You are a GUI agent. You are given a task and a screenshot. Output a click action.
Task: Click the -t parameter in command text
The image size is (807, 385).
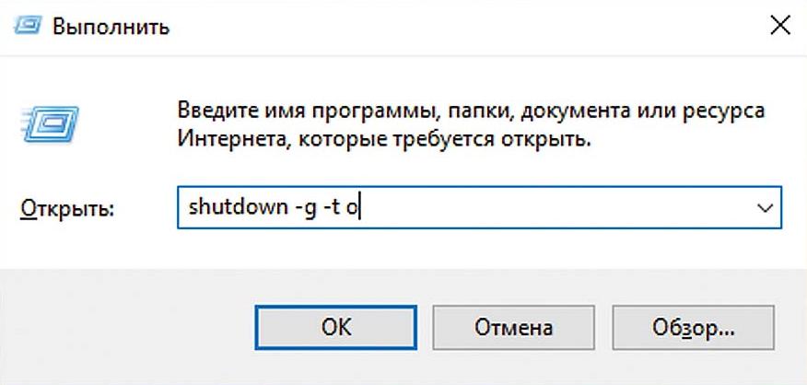(x=329, y=208)
